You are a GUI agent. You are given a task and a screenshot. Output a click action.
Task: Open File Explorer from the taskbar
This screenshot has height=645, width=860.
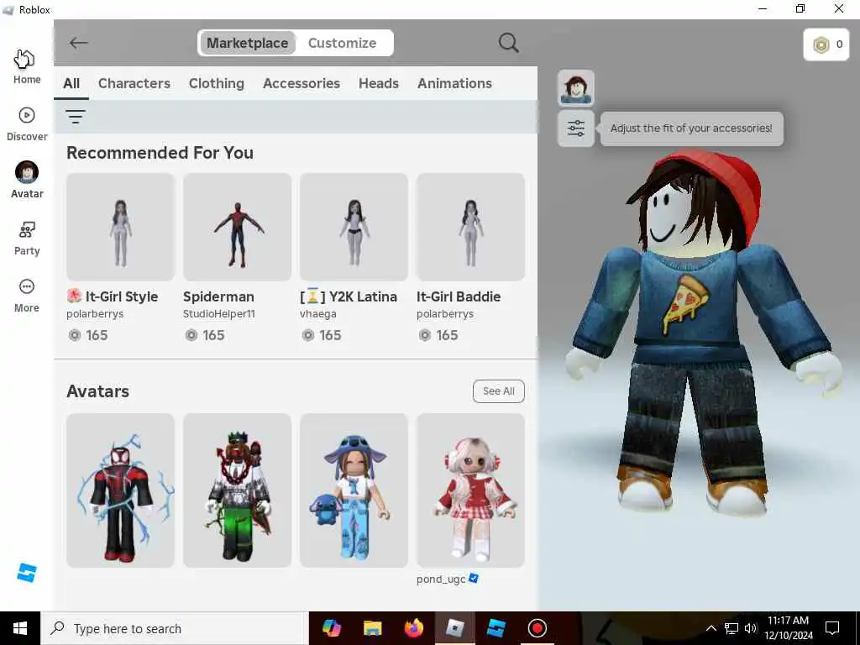[x=372, y=628]
